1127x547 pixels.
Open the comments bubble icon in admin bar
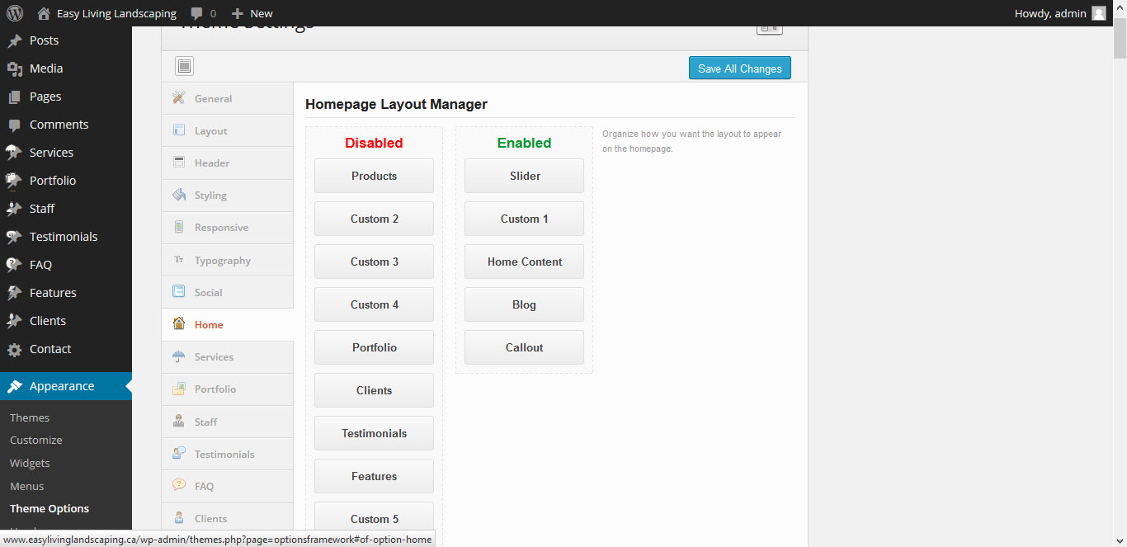[197, 13]
